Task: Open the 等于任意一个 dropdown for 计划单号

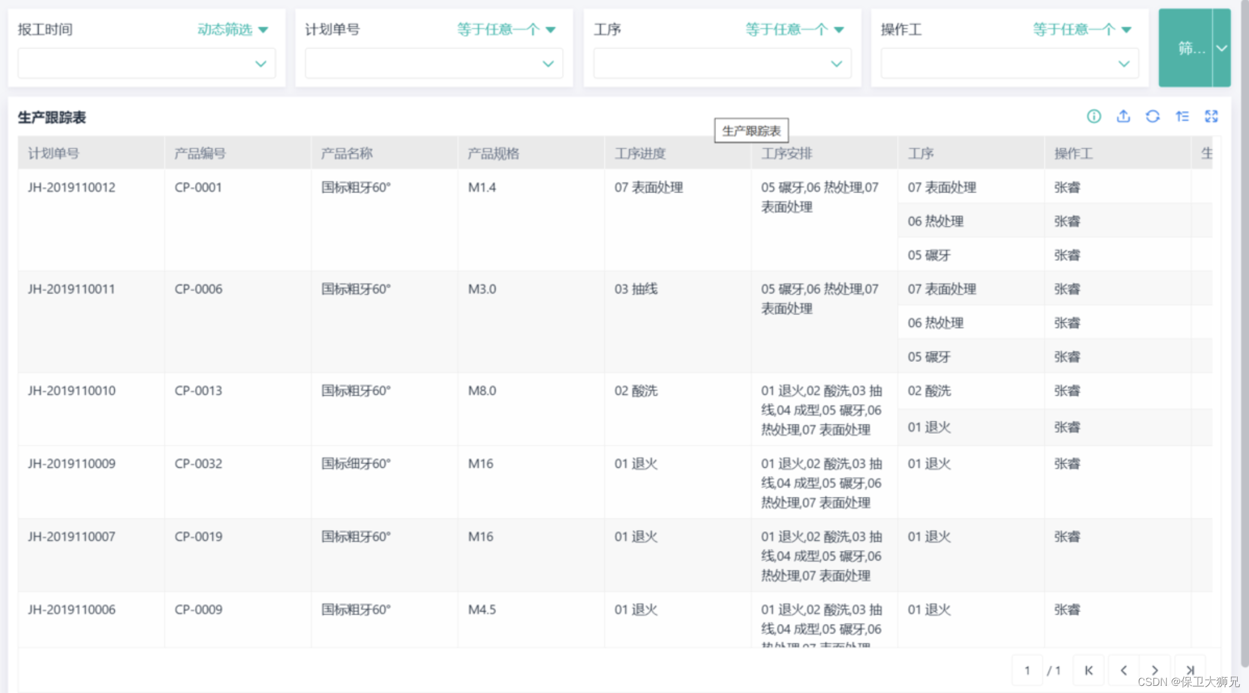Action: tap(506, 29)
